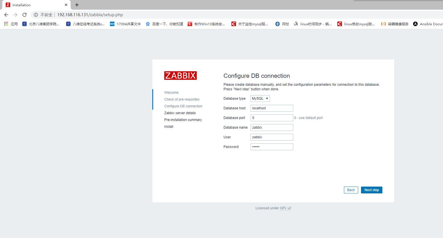Open a new tab with plus icon

click(77, 5)
